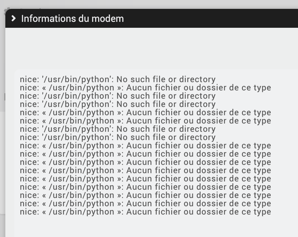
Task: Click the fifth 'Aucun fichier ou dossier' line
Action: pyautogui.click(x=145, y=154)
